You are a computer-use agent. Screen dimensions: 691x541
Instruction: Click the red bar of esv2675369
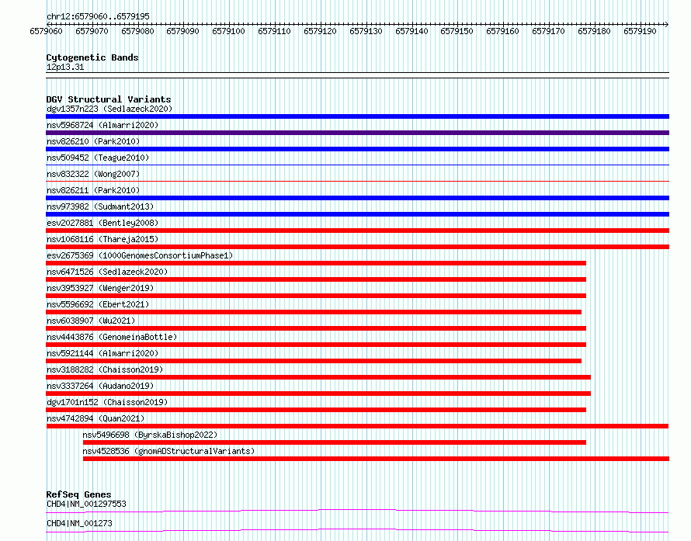316,263
